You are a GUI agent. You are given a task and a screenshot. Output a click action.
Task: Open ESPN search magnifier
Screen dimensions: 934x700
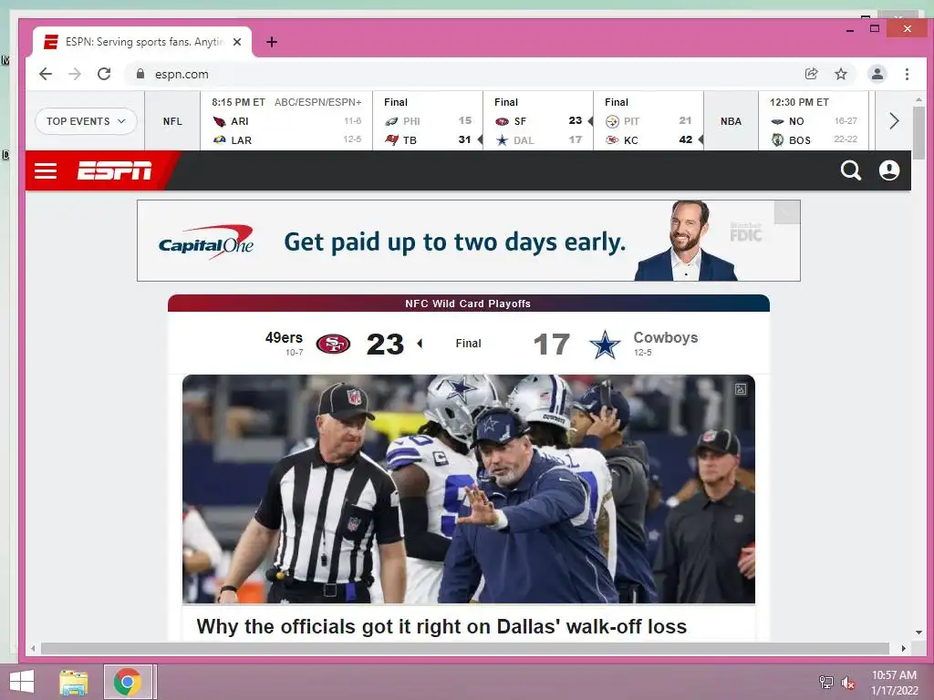[x=851, y=170]
